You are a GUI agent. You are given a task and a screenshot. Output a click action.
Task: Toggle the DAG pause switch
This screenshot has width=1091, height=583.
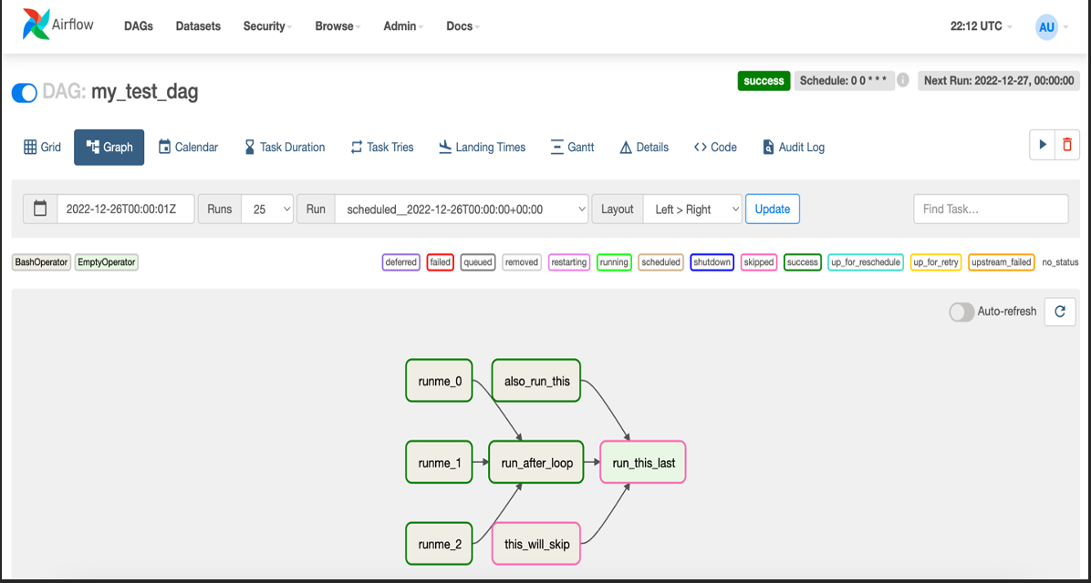click(24, 92)
